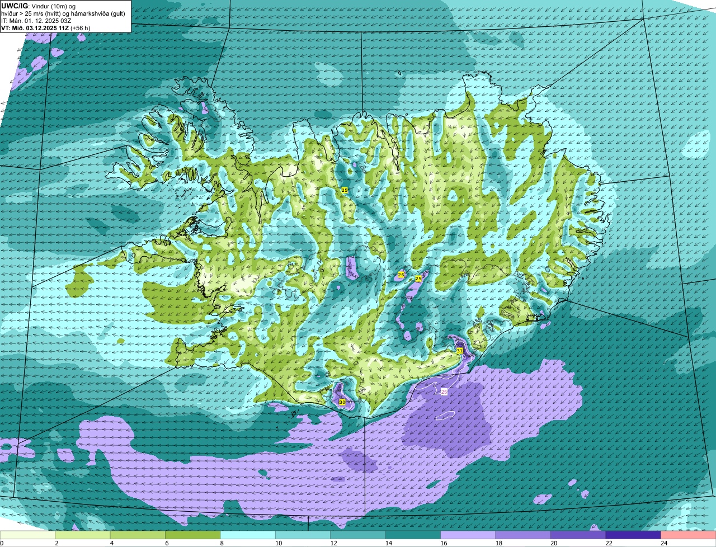The height and width of the screenshot is (547, 716).
Task: Click the white 25 contour label offshore
Action: click(x=444, y=392)
